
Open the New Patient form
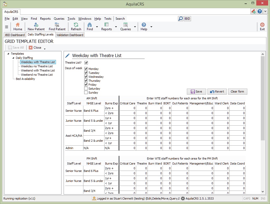36,27
